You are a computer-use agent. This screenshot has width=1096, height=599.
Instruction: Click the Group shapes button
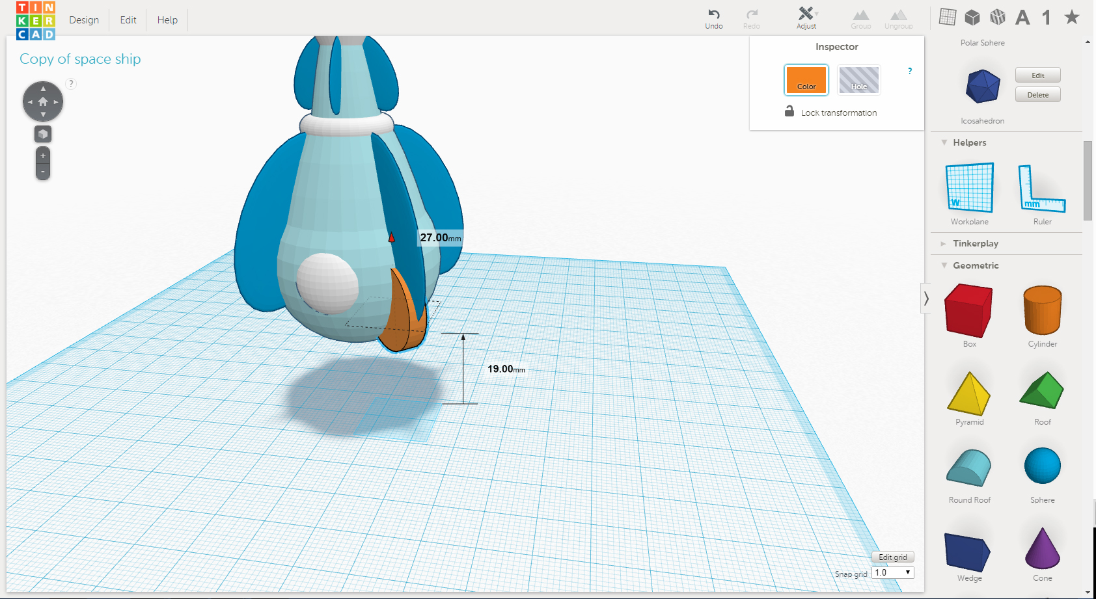pos(861,18)
